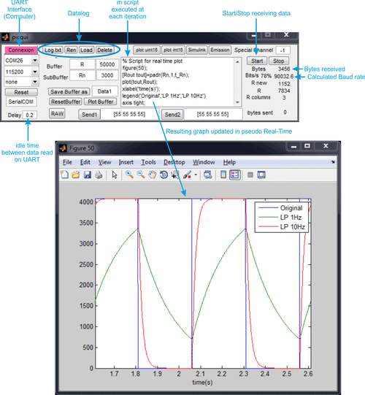Expand the COM26 port dropdown
The width and height of the screenshot is (365, 395).
pyautogui.click(x=35, y=61)
